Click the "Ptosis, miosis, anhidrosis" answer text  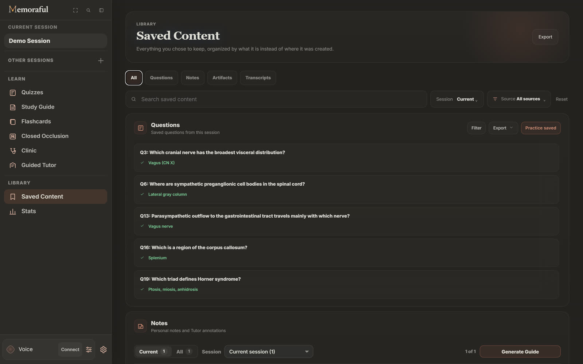coord(173,289)
